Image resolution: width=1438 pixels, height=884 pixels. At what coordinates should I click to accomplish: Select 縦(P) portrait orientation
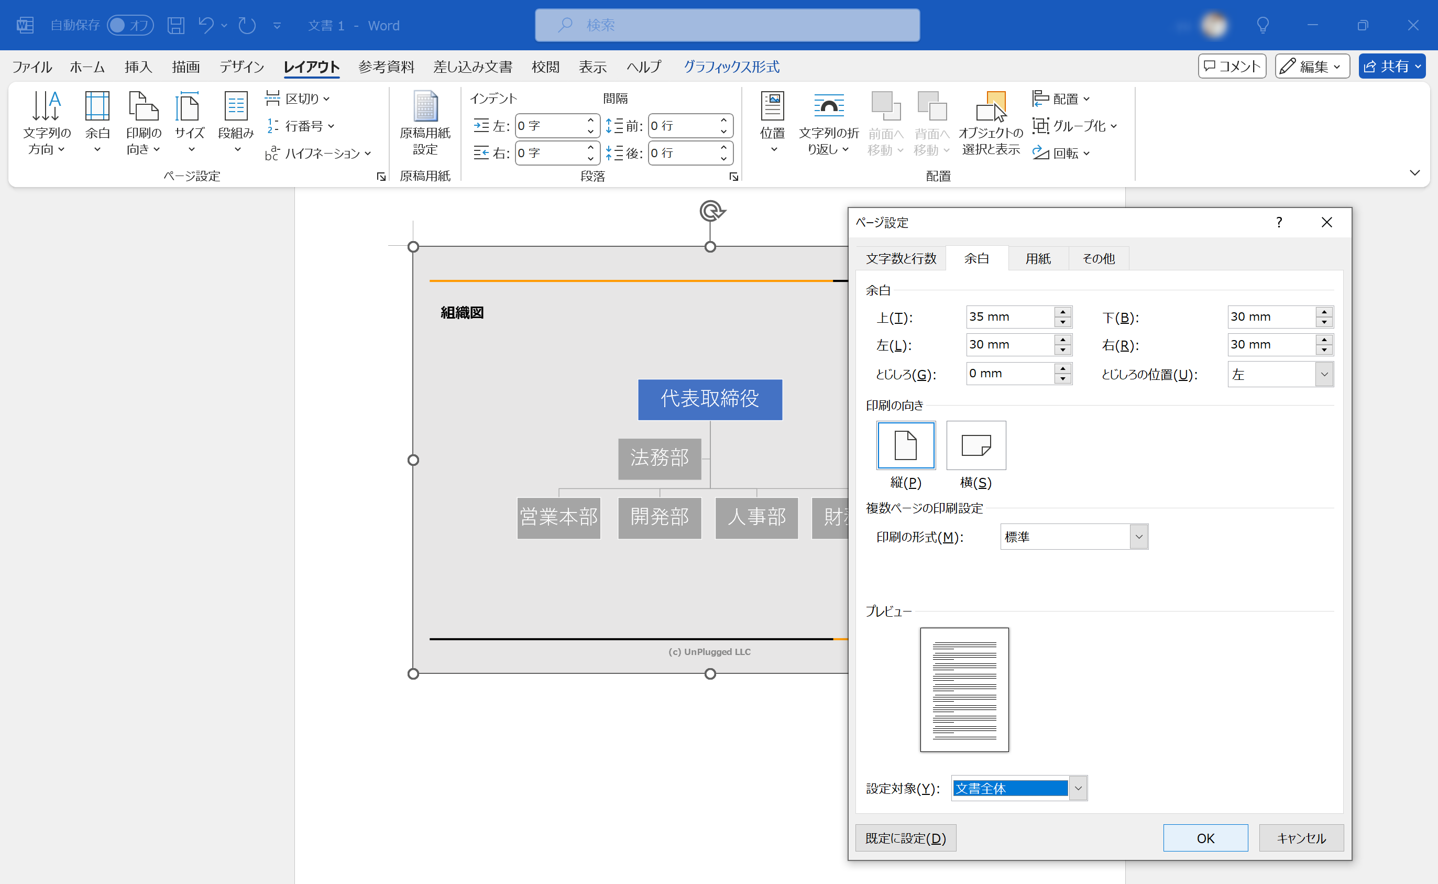pyautogui.click(x=905, y=445)
